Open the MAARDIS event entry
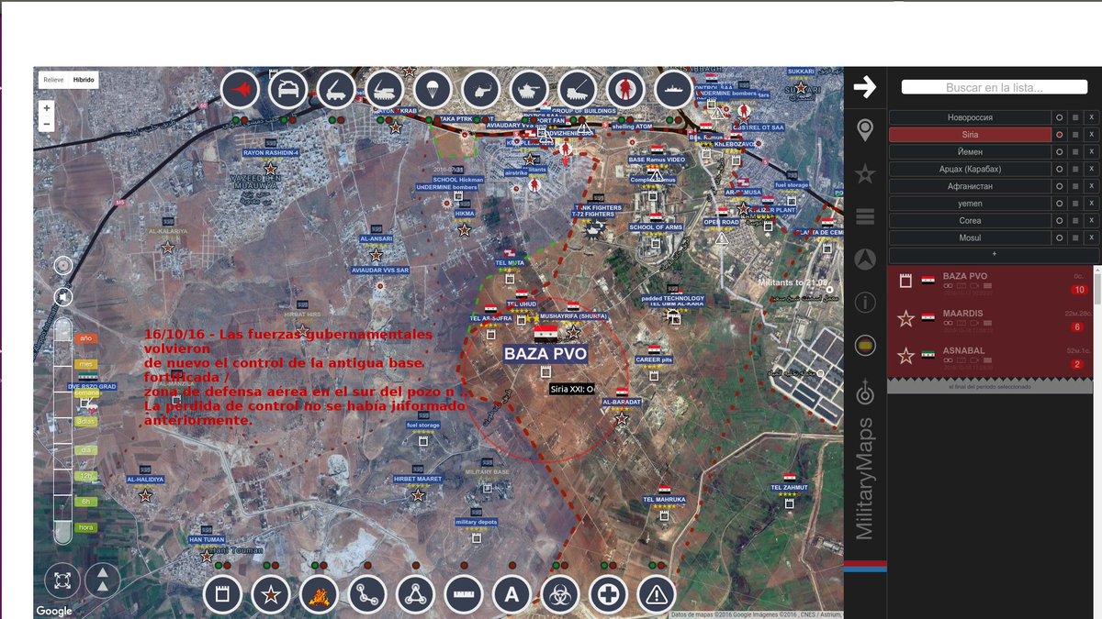The image size is (1102, 619). [x=990, y=319]
